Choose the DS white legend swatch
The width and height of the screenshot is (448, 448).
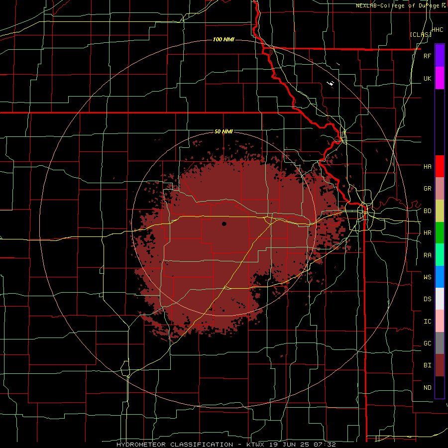tap(440, 299)
